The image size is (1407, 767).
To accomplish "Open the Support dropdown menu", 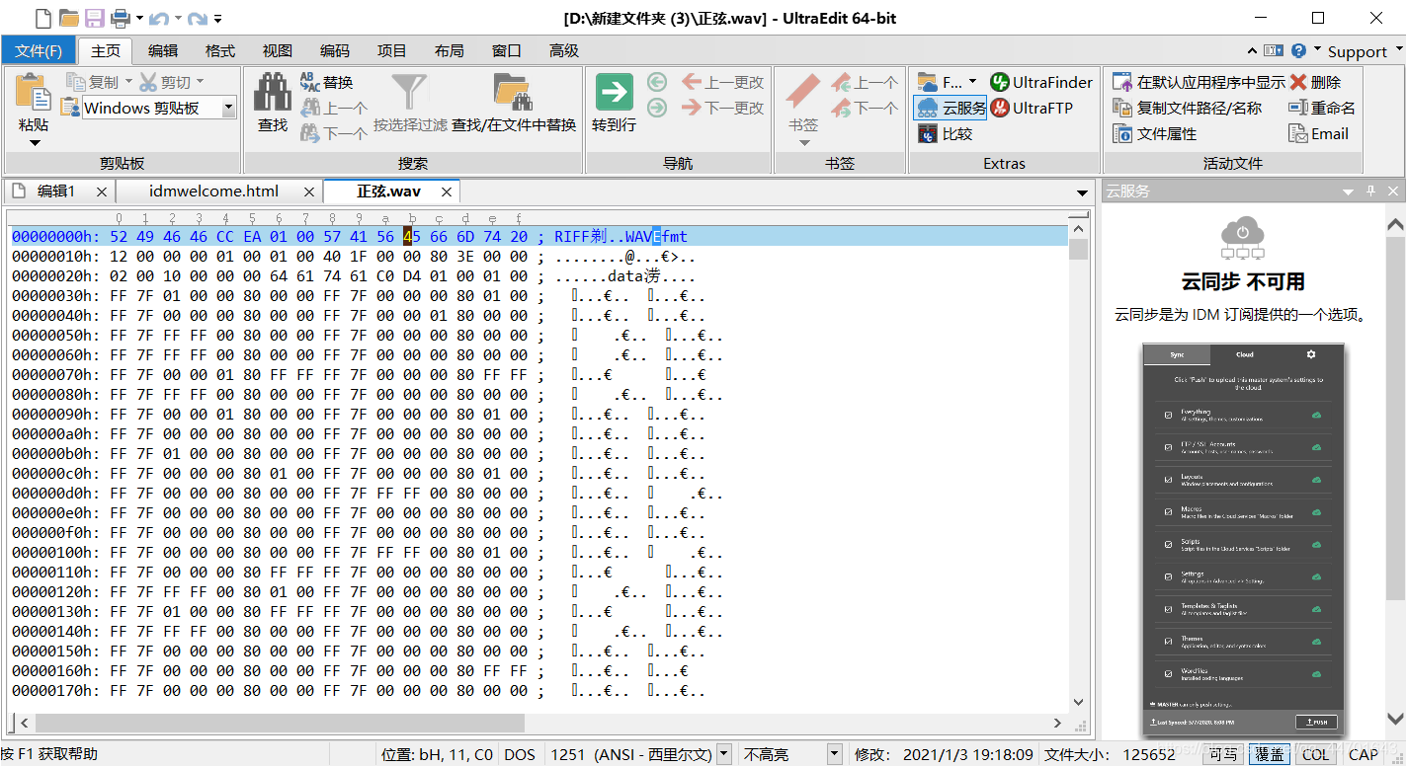I will click(1365, 51).
